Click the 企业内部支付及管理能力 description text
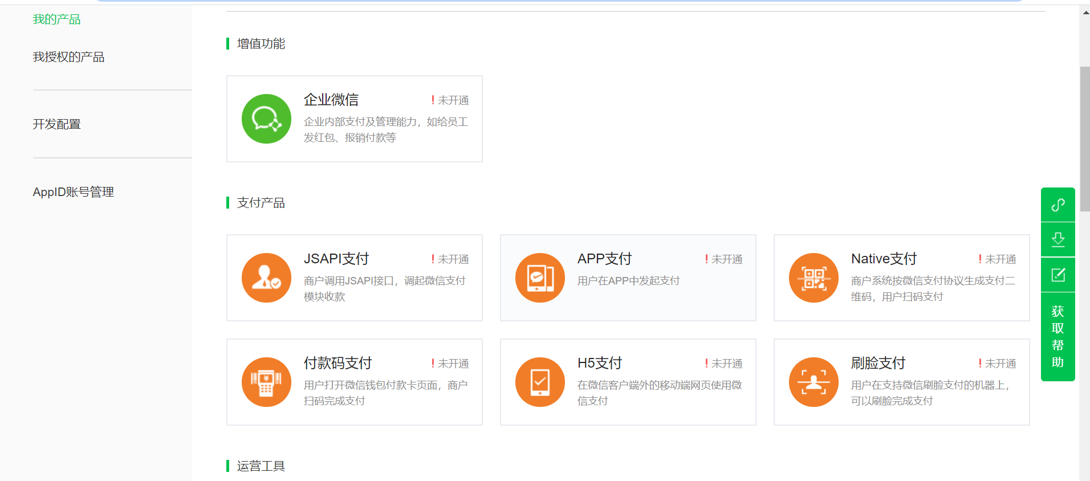The image size is (1090, 481). pos(386,130)
